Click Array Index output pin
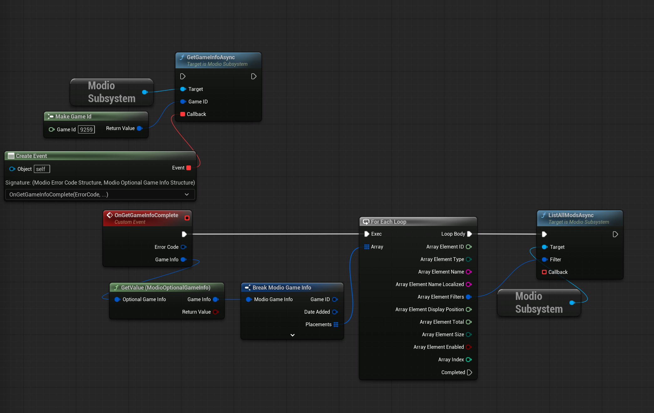The width and height of the screenshot is (654, 413). [x=469, y=359]
